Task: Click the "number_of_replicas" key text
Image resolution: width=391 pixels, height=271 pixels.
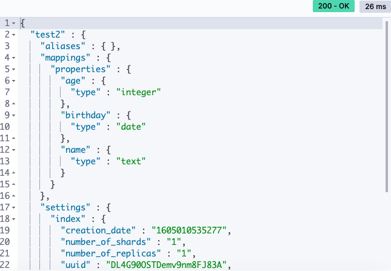Action: [111, 253]
